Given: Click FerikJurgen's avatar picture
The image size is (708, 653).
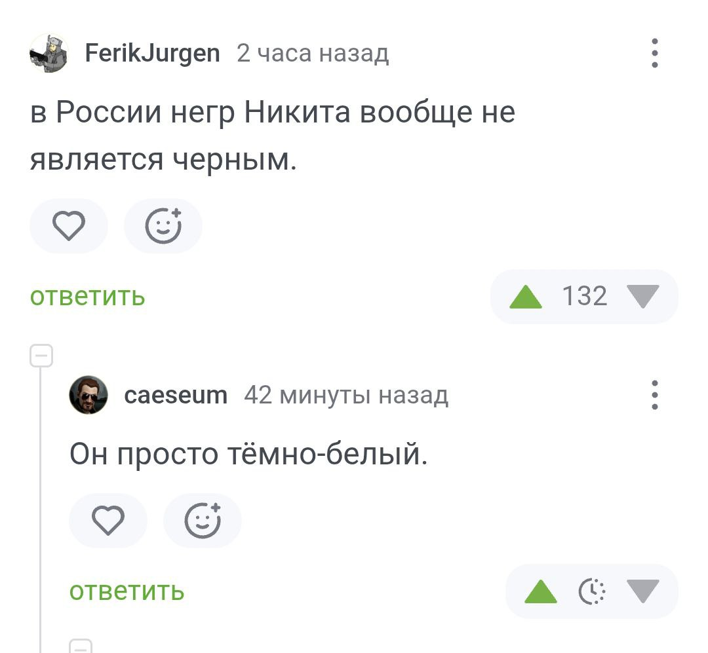Looking at the screenshot, I should [49, 54].
